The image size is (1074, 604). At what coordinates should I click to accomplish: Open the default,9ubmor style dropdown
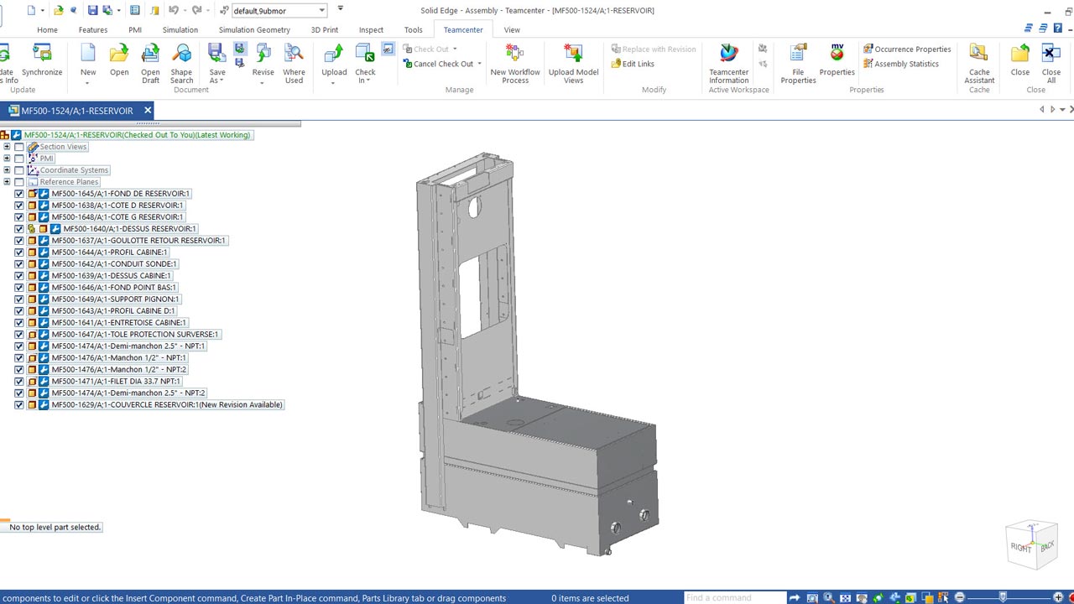(x=322, y=11)
